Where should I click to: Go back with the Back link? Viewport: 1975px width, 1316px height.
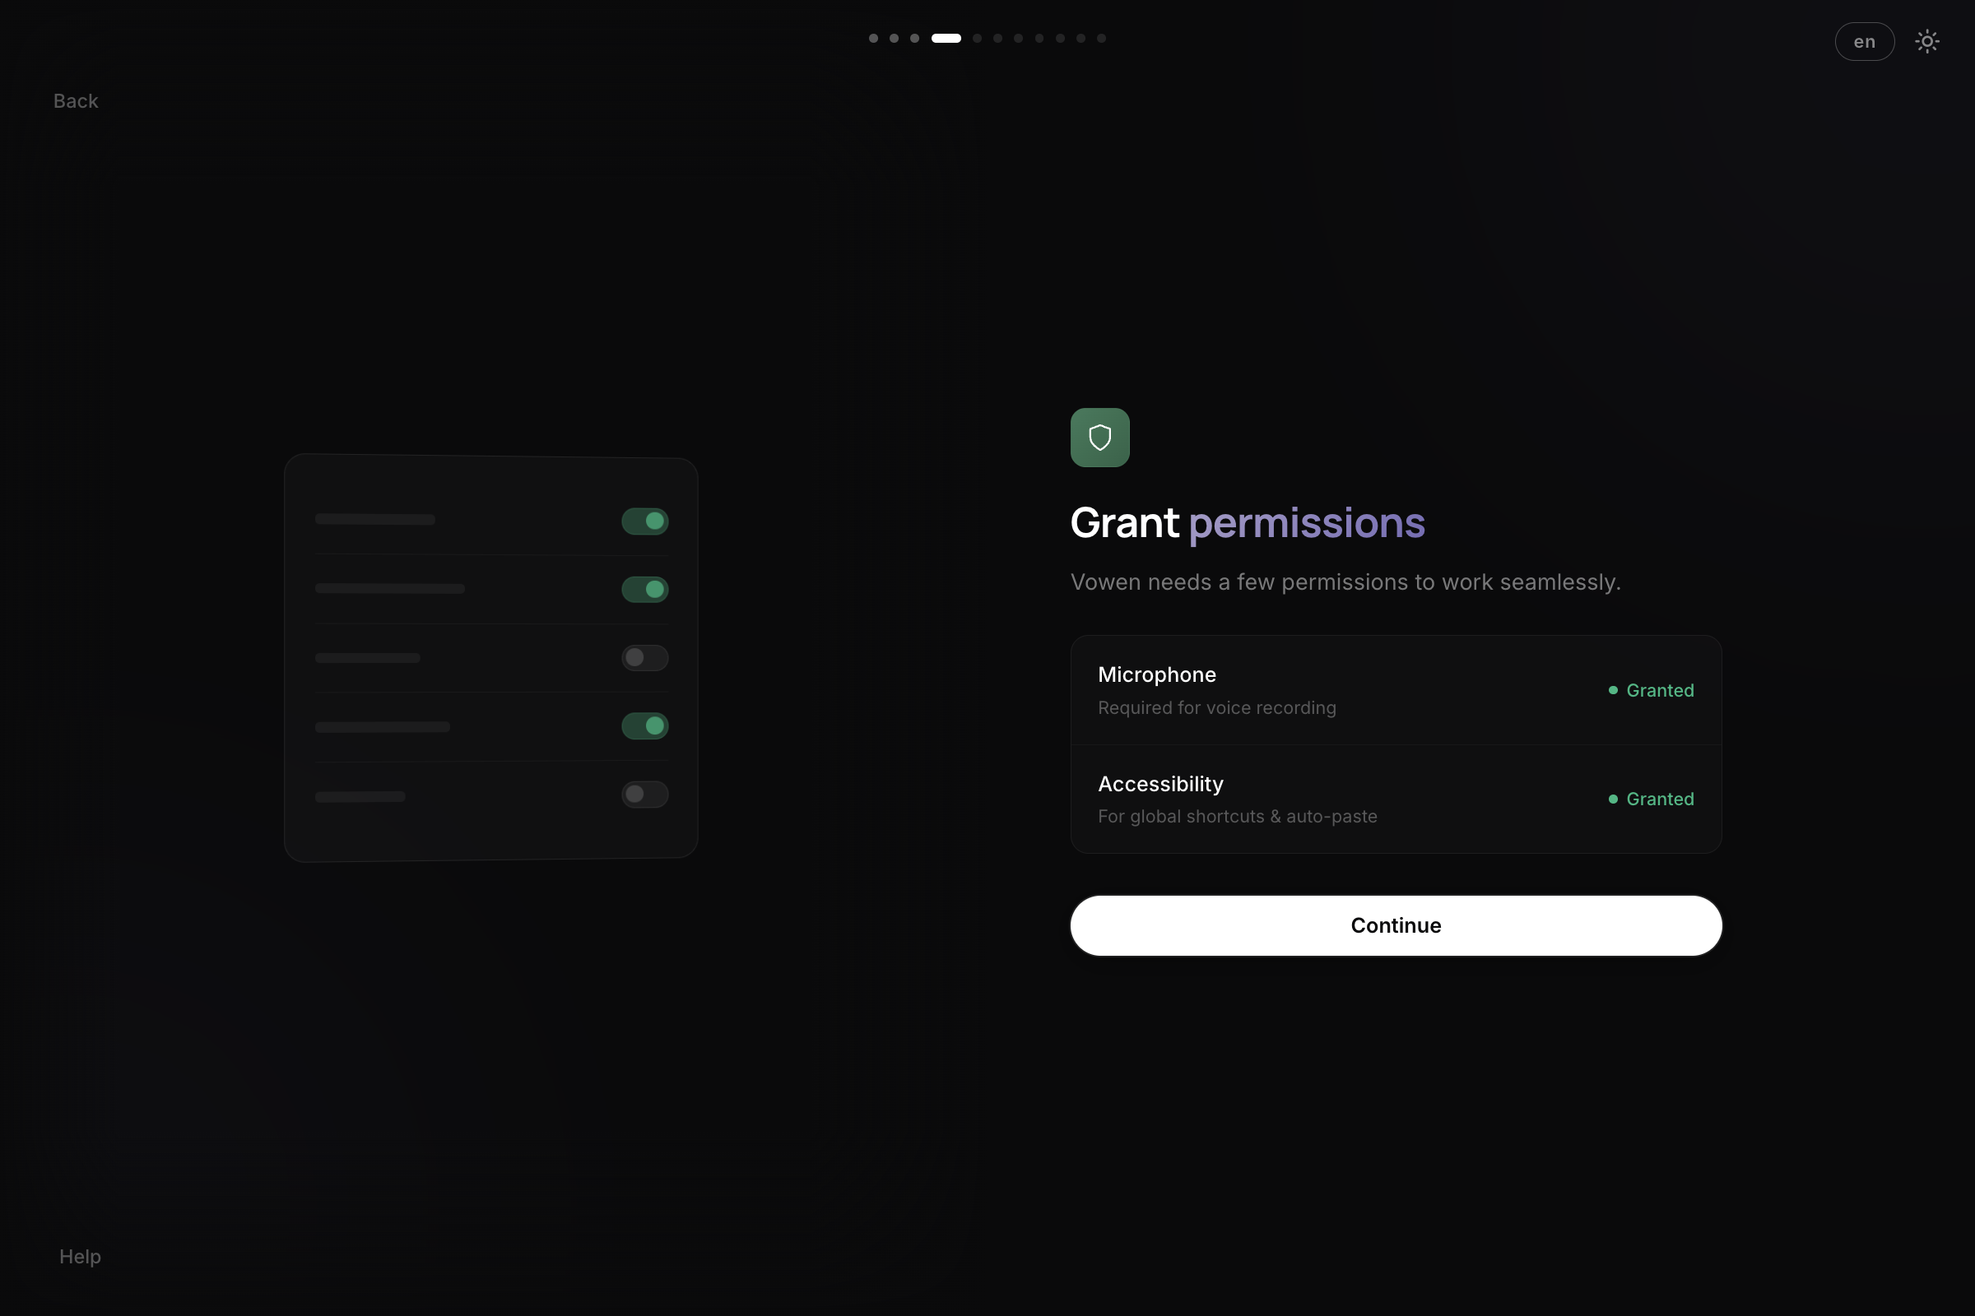pyautogui.click(x=76, y=100)
